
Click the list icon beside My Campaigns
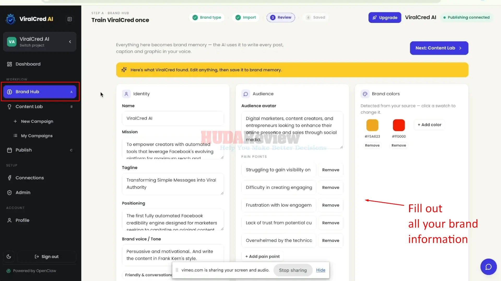(15, 136)
